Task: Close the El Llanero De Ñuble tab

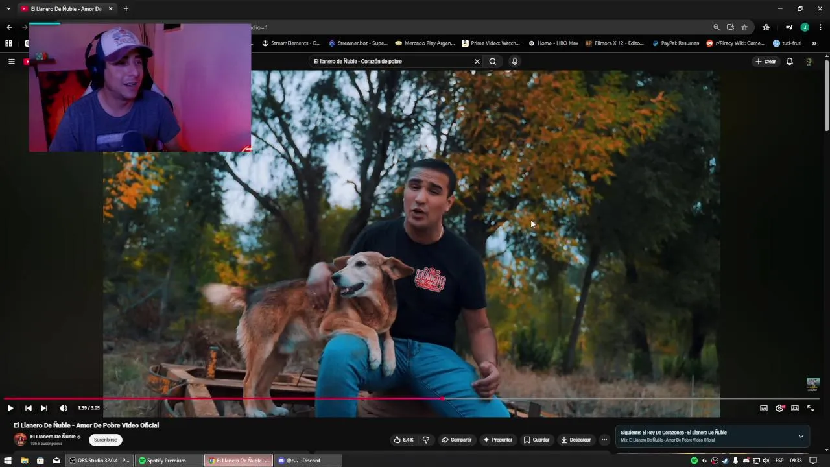Action: pos(110,9)
